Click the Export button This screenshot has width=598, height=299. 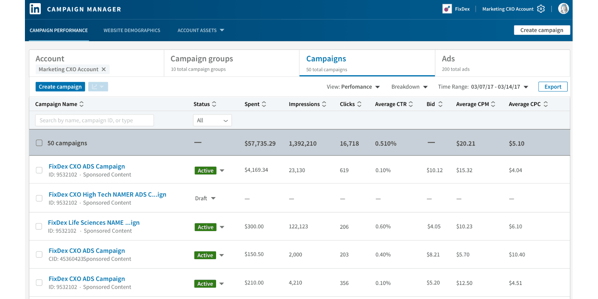click(x=553, y=87)
